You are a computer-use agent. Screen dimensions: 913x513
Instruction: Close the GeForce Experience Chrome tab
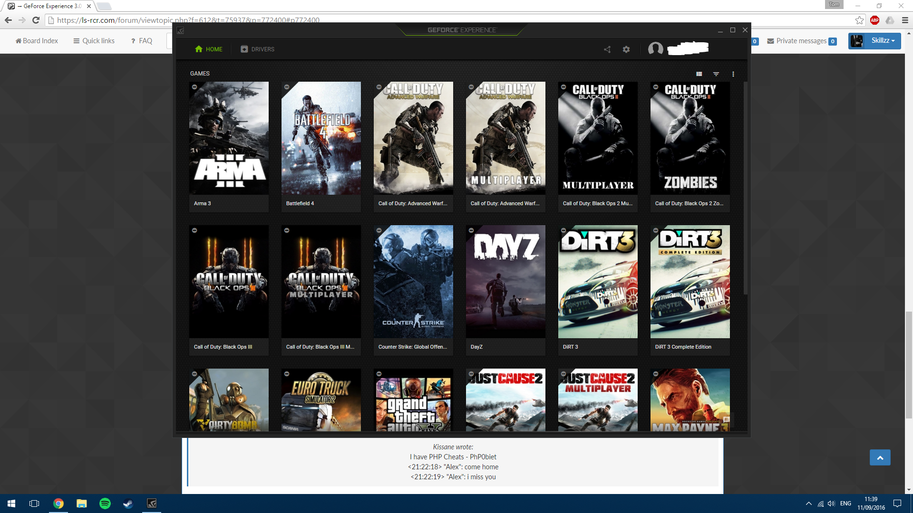click(89, 6)
